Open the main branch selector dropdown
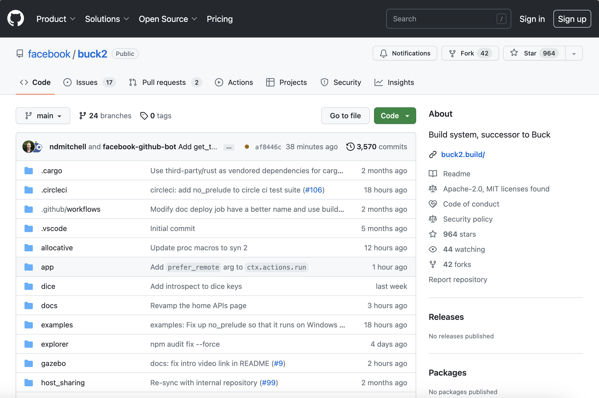This screenshot has width=599, height=398. coord(43,116)
